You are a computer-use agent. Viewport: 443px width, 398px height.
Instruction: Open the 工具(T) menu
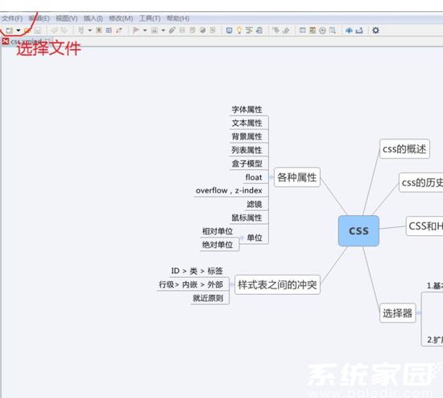pos(150,19)
